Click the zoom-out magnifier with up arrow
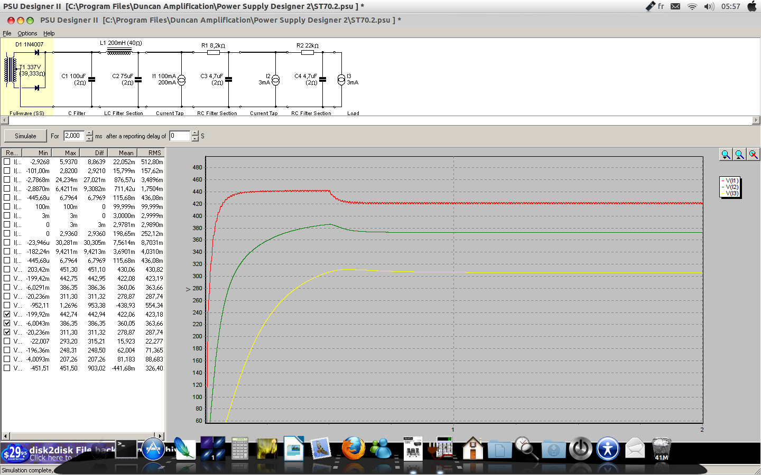 pos(739,154)
